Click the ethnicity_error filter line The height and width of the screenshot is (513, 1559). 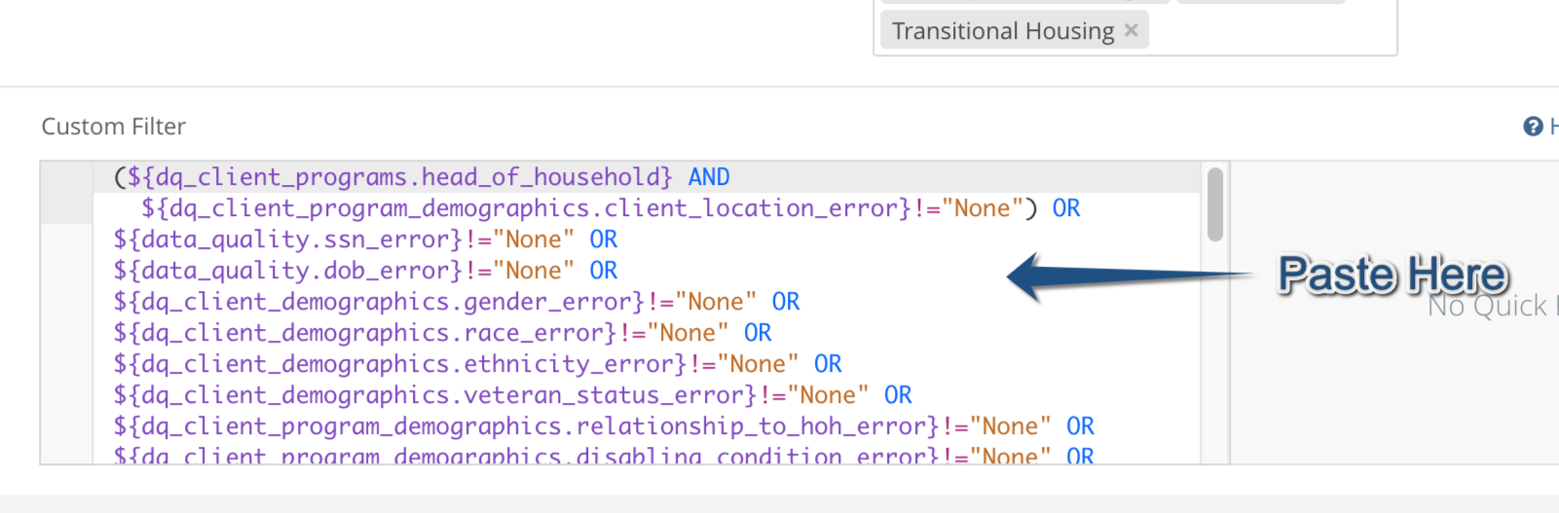[x=477, y=364]
